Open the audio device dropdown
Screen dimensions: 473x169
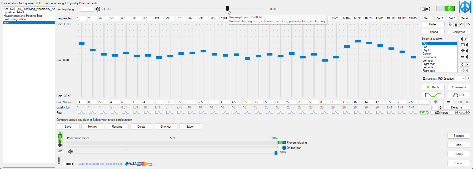pos(443,79)
